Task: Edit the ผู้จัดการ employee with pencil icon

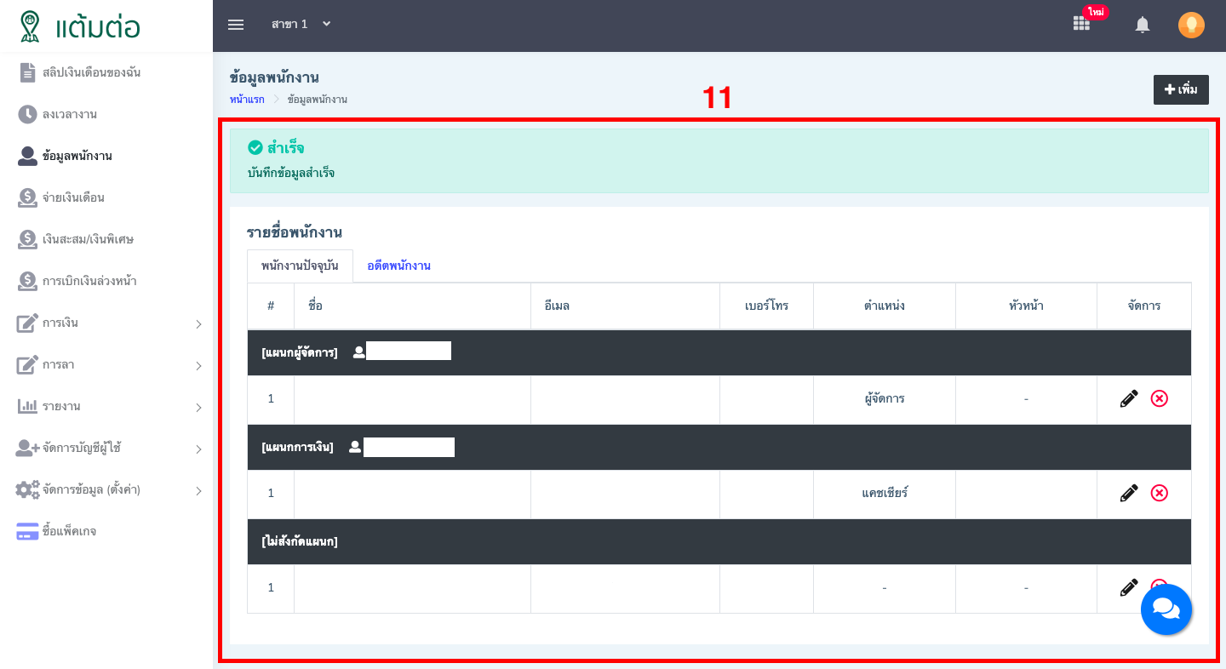Action: pos(1129,398)
